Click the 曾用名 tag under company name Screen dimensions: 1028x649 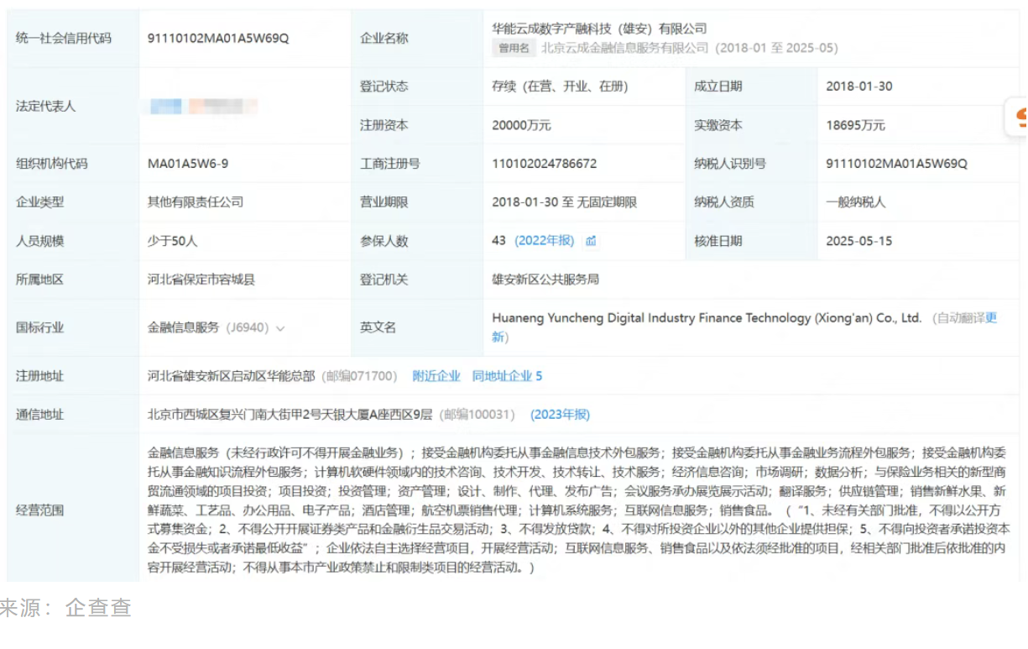pyautogui.click(x=514, y=48)
